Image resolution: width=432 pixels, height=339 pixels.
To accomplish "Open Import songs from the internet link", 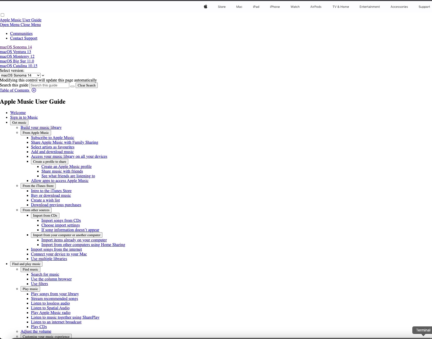I will 57,249.
